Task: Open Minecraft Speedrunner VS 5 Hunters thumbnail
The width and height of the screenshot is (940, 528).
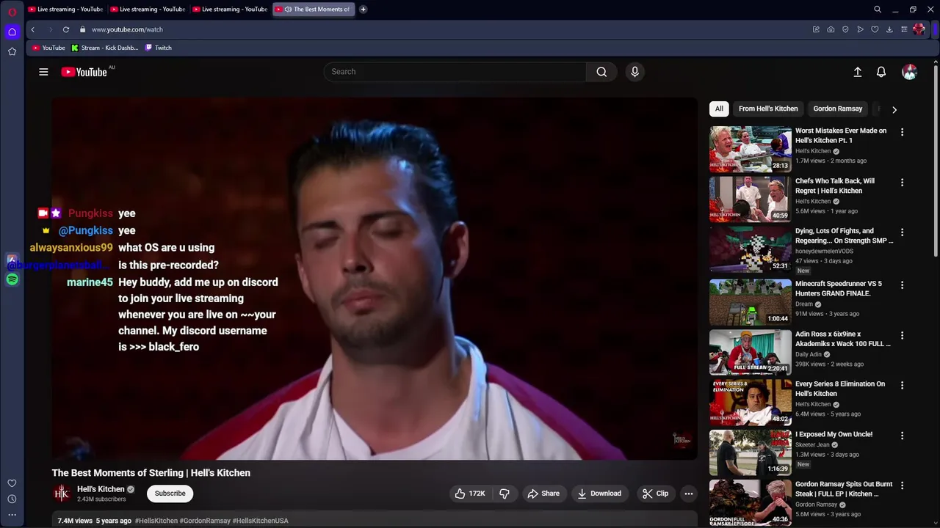Action: [x=750, y=302]
